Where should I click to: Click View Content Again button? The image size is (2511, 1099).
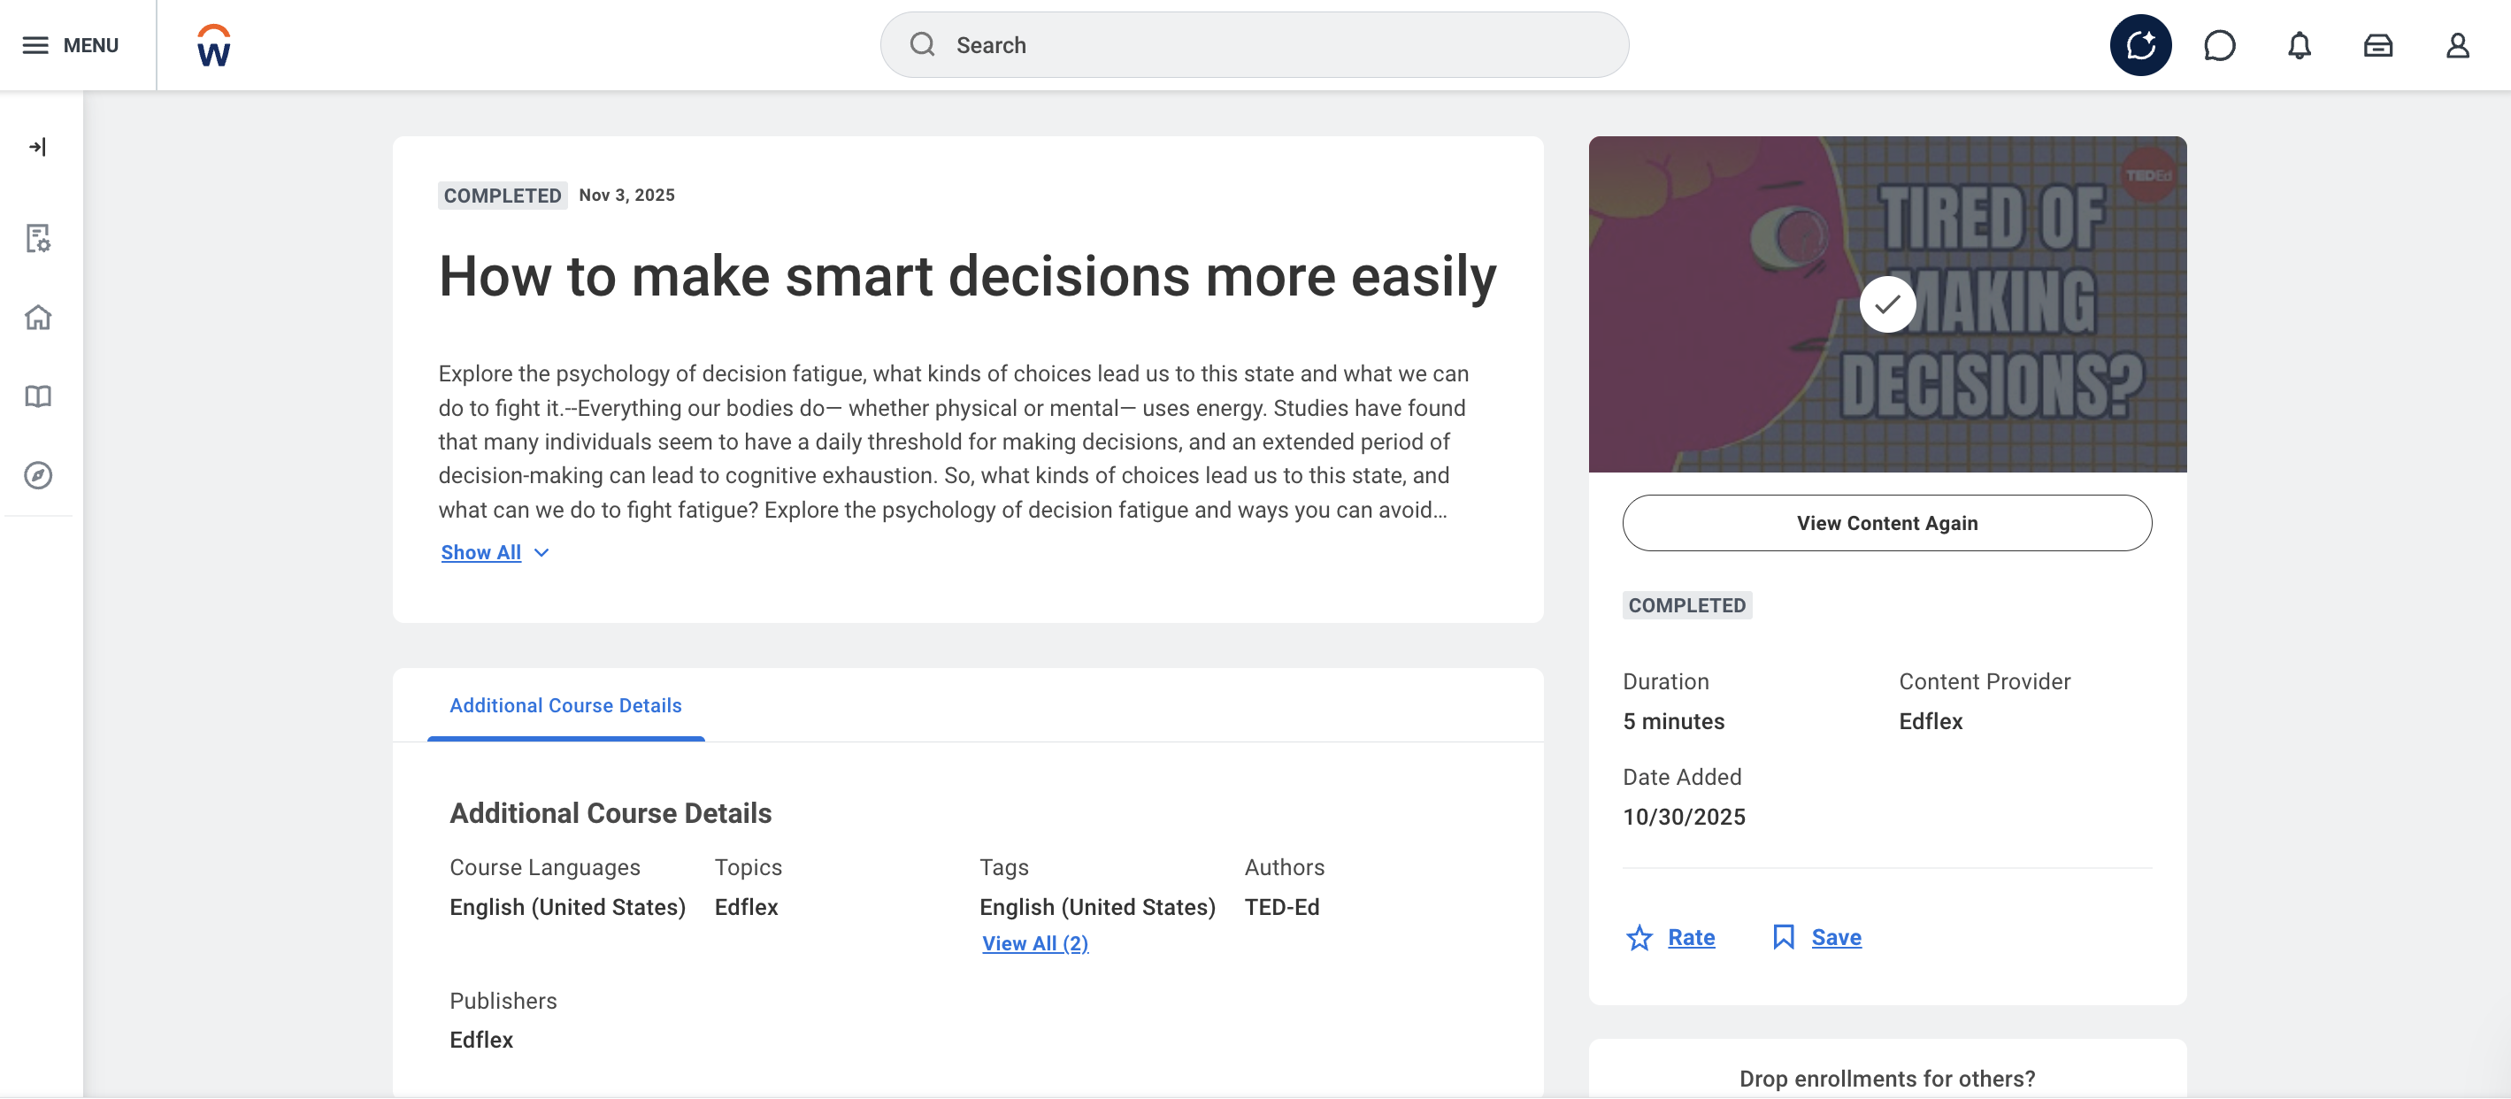[1886, 524]
